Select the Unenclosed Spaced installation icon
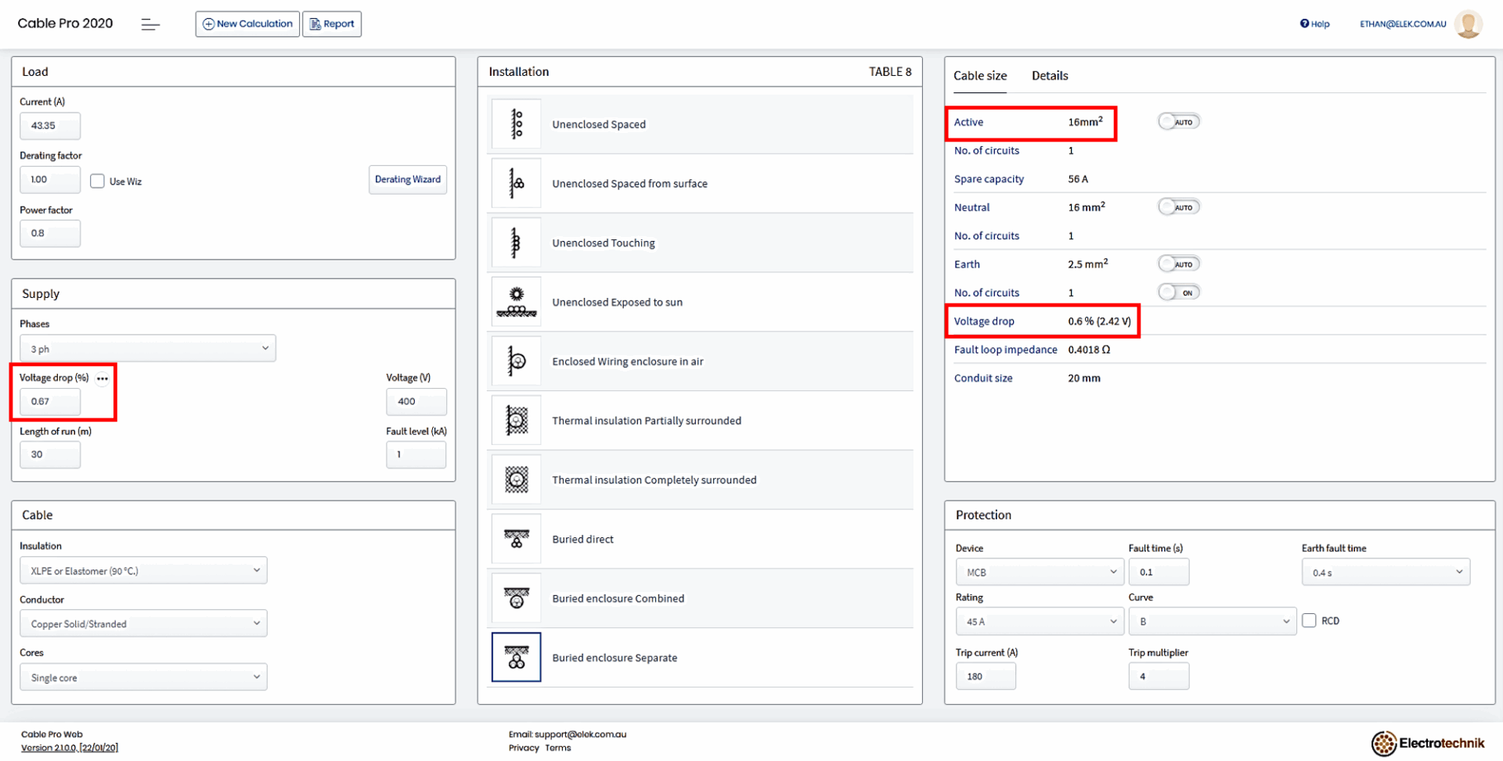 click(516, 124)
